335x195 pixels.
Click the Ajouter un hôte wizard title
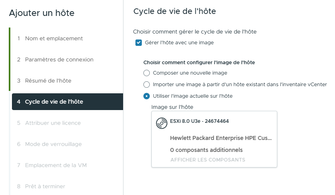click(x=41, y=13)
